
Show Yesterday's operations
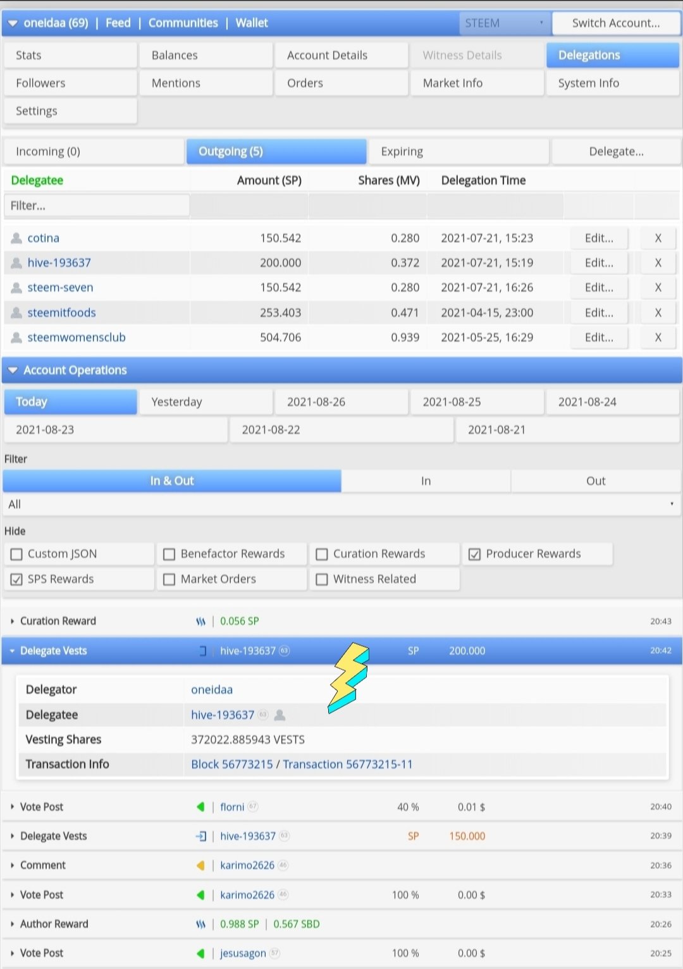206,402
